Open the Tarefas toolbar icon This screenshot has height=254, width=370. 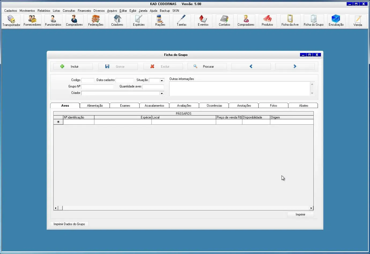(182, 21)
